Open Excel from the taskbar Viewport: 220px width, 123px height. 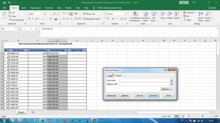pos(42,121)
